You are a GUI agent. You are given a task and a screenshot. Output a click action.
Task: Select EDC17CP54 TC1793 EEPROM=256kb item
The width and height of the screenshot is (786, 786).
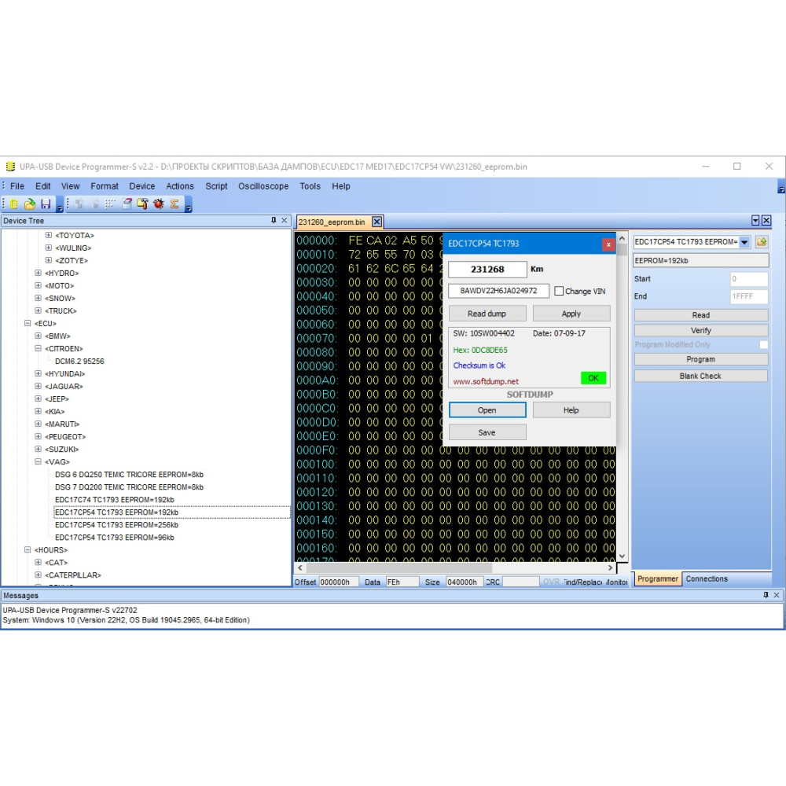click(116, 525)
